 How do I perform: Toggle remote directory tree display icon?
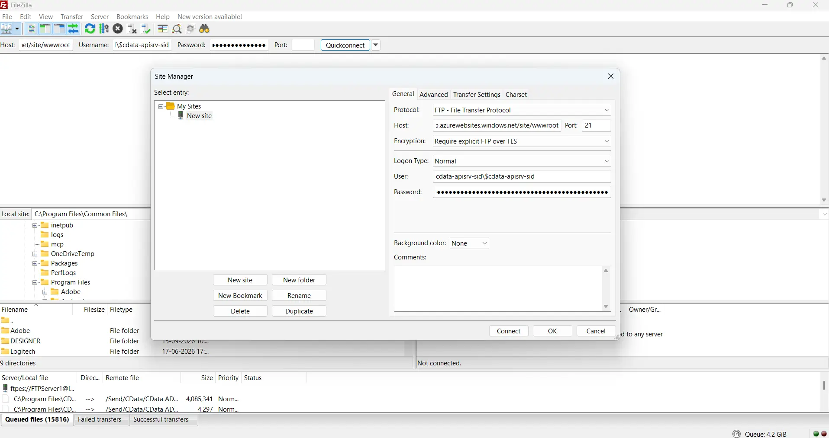point(59,29)
